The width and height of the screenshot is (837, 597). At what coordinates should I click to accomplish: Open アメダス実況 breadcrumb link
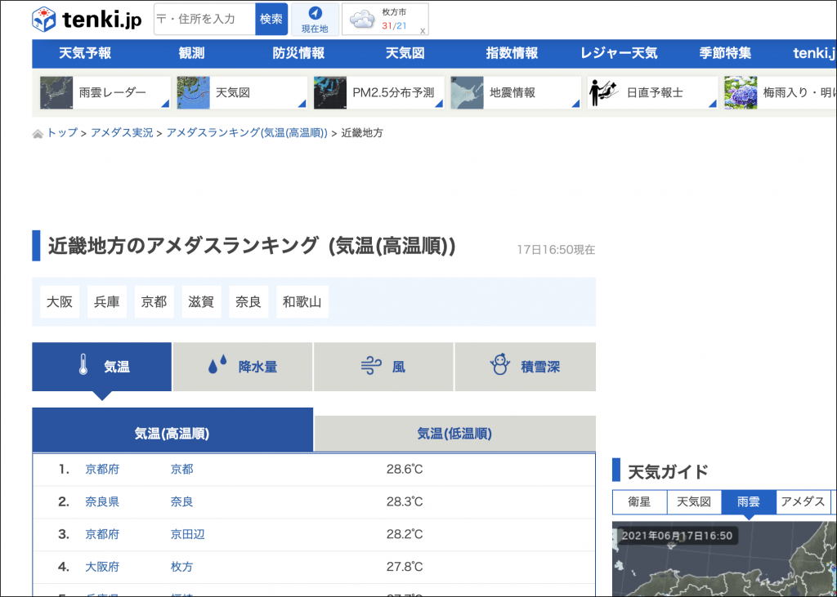point(122,132)
